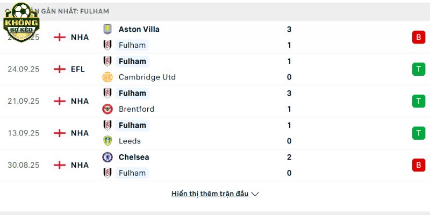The image size is (430, 215).
Task: Click the Cambridge Utd club crest
Action: point(107,77)
